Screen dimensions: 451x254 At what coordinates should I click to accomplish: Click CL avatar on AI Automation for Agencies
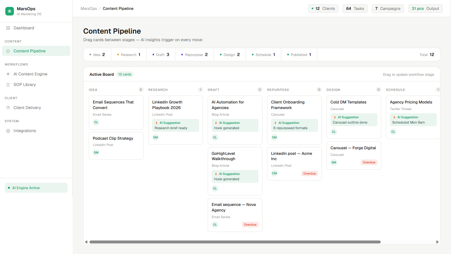[x=215, y=137]
